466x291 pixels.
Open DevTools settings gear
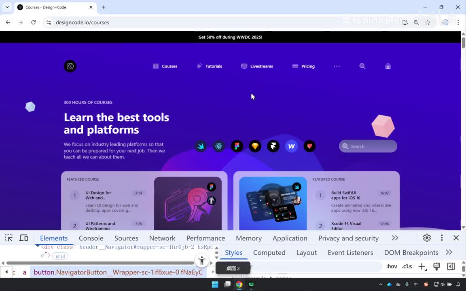(x=427, y=238)
